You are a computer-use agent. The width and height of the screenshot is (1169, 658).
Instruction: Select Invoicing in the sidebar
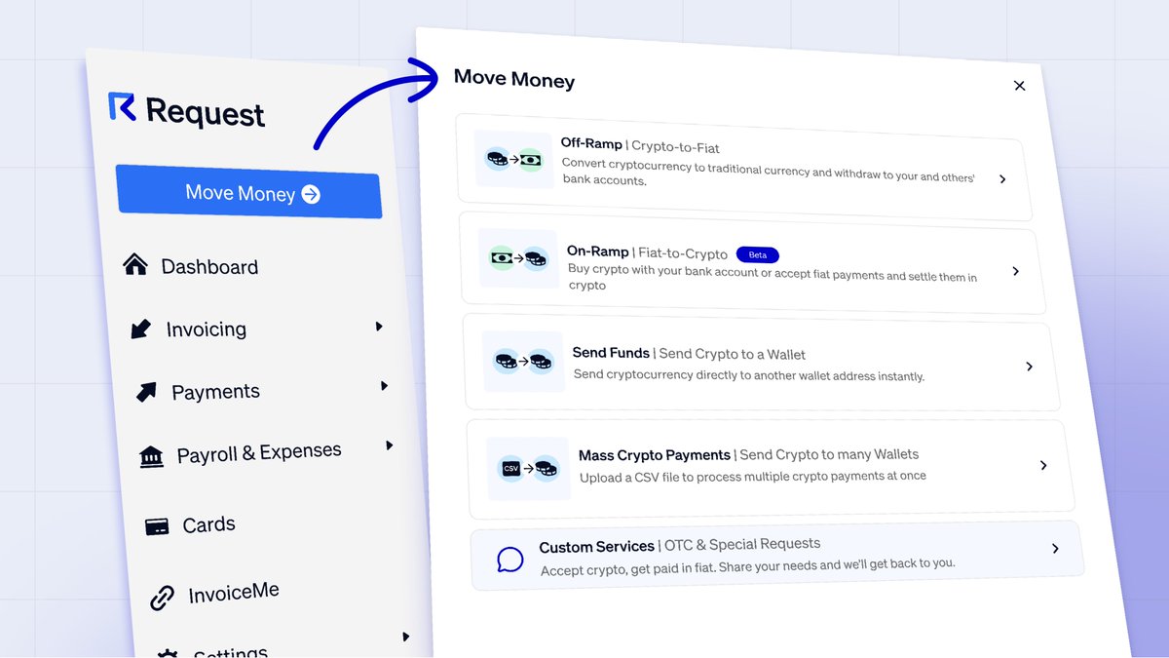tap(207, 329)
